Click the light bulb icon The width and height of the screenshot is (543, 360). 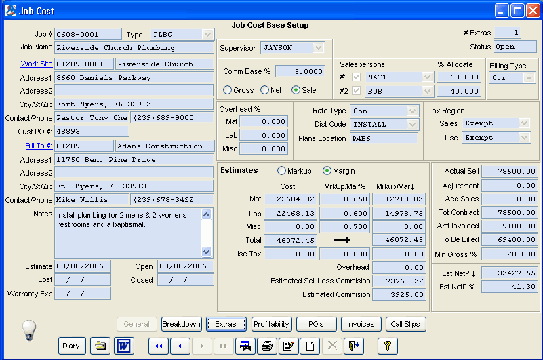pos(29,330)
